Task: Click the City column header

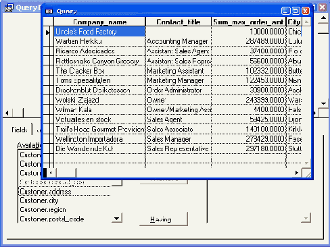Action: coord(294,22)
